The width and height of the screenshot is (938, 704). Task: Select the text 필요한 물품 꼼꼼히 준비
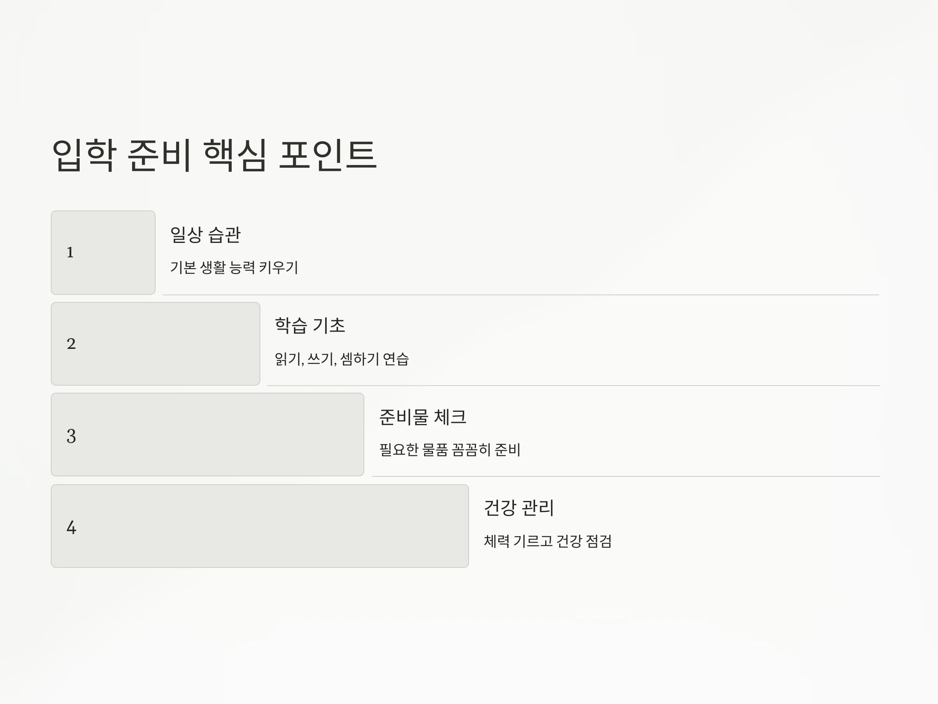point(450,450)
